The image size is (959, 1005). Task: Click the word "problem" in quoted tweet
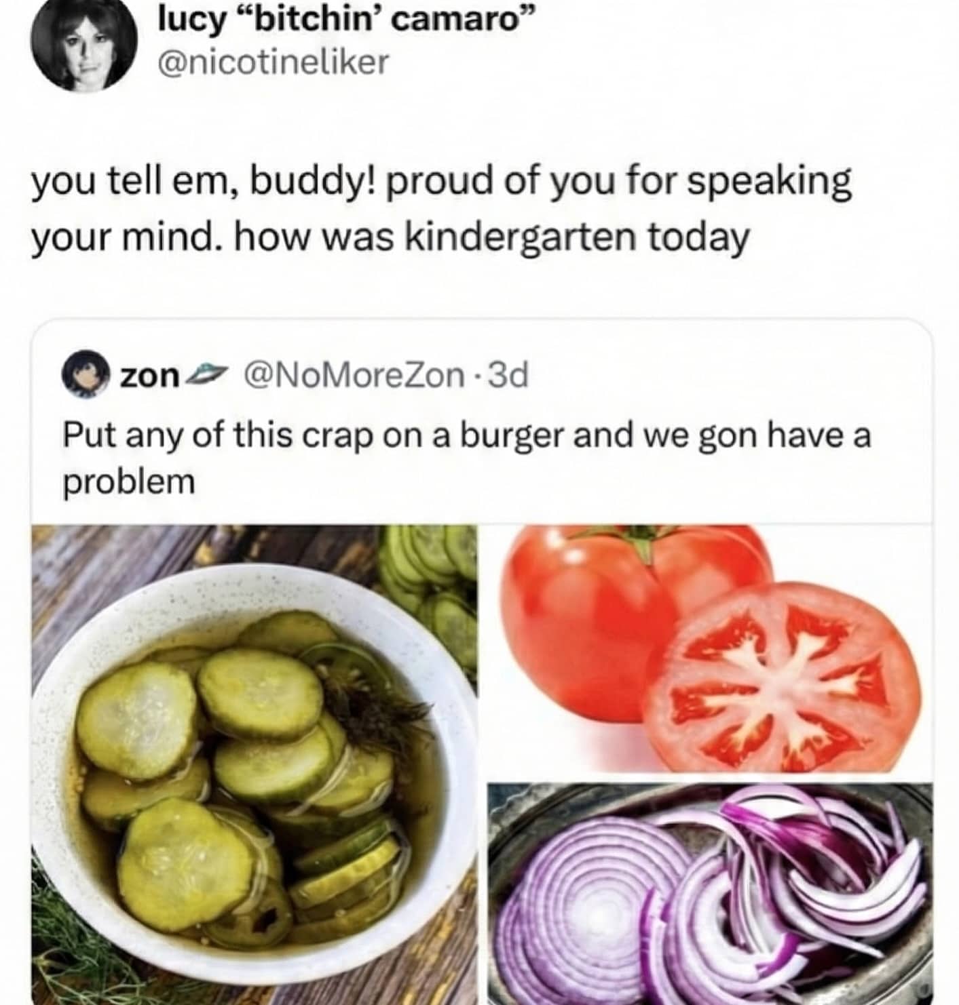(x=129, y=483)
